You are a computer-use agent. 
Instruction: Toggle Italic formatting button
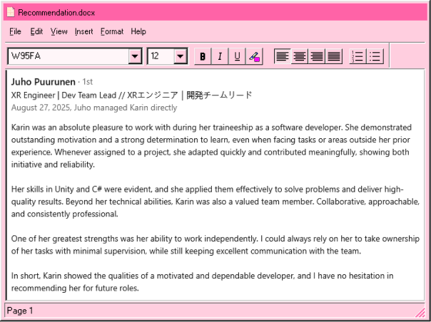(220, 56)
